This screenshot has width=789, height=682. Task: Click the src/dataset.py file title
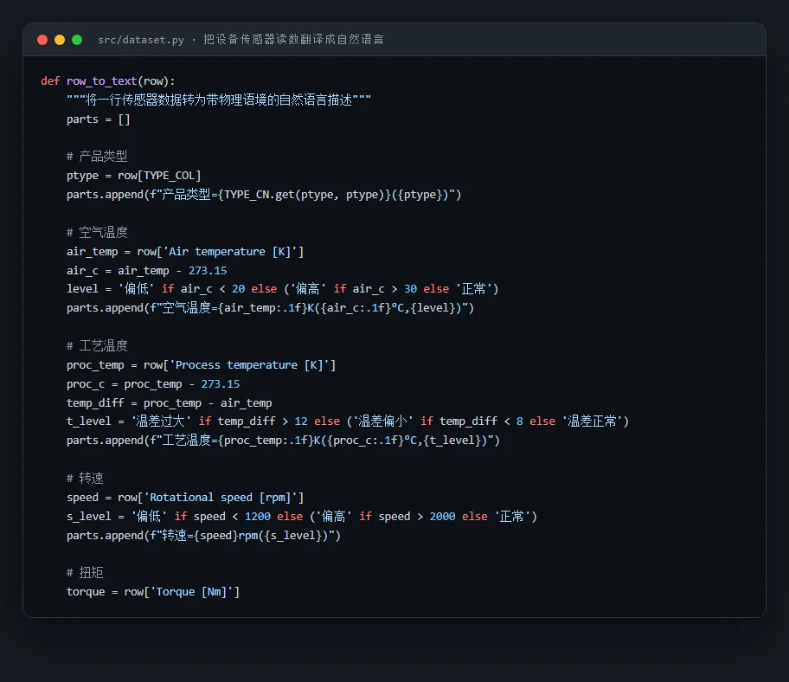point(141,40)
